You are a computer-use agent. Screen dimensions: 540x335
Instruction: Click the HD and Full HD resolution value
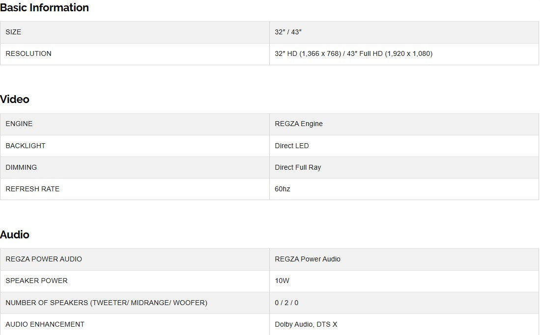click(x=353, y=53)
